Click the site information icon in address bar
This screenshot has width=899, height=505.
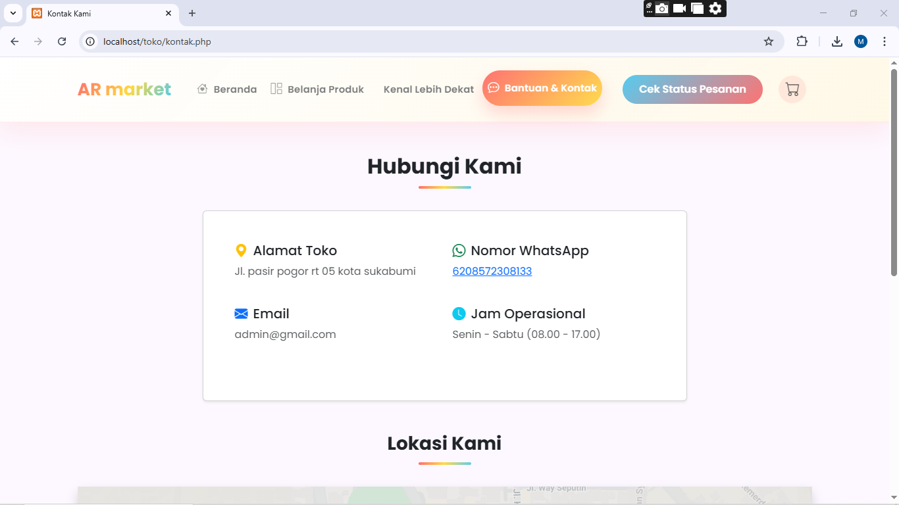[x=91, y=41]
